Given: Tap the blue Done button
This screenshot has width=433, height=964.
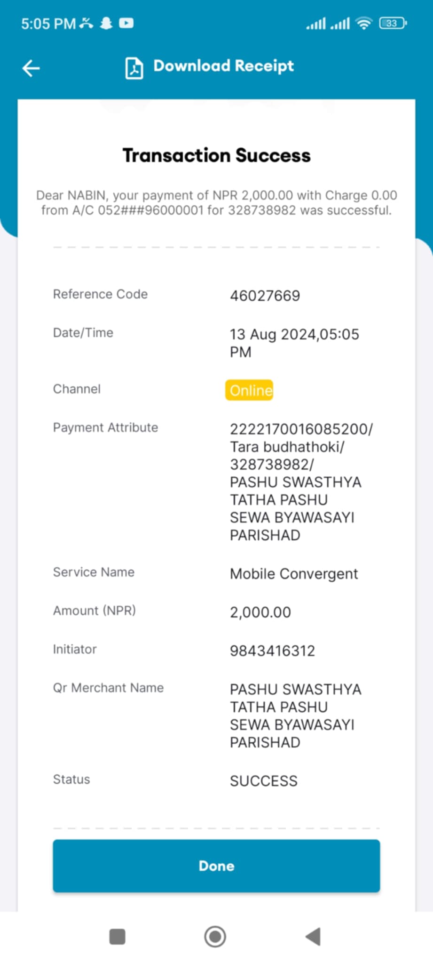Looking at the screenshot, I should [x=216, y=866].
